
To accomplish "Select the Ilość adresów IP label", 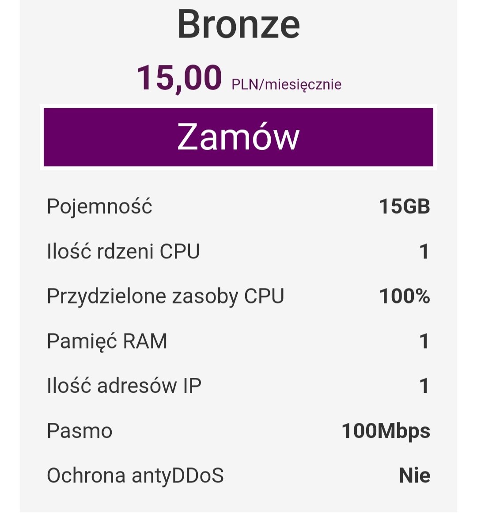I will point(124,386).
